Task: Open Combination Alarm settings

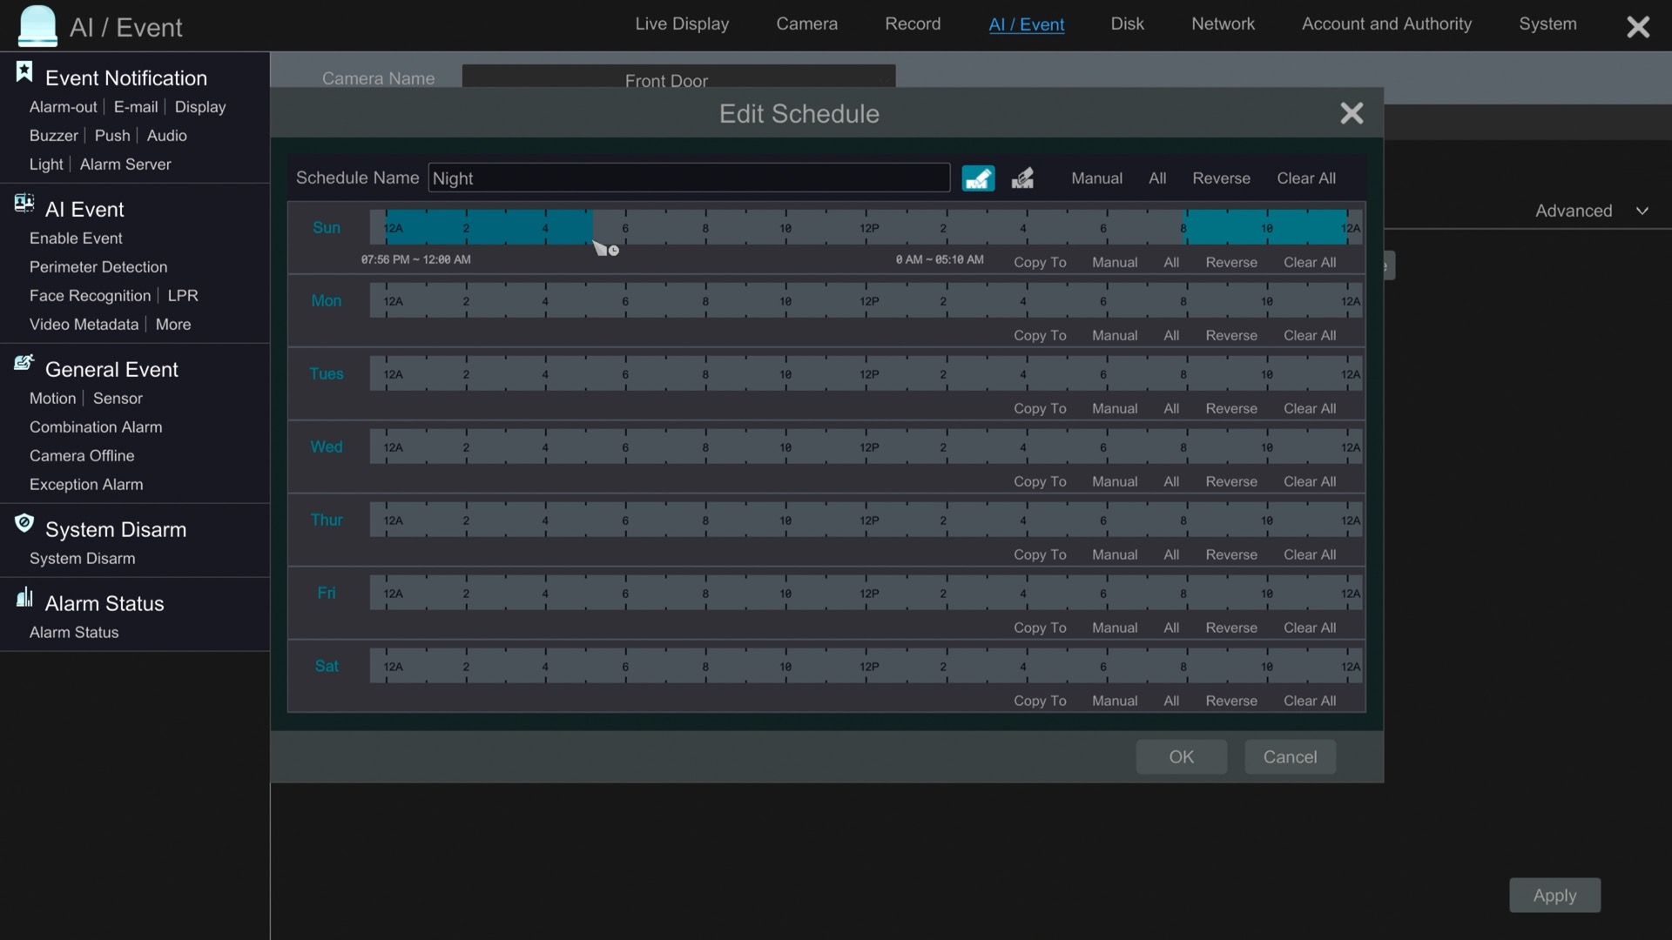Action: pos(96,427)
